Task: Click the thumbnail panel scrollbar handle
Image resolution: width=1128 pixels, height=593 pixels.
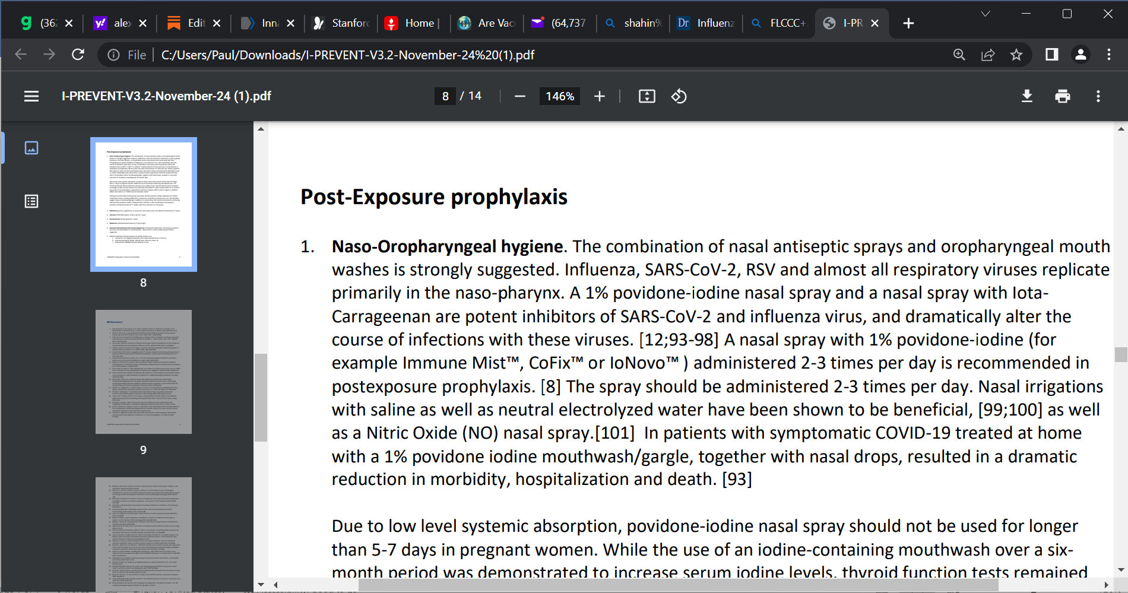Action: point(261,398)
